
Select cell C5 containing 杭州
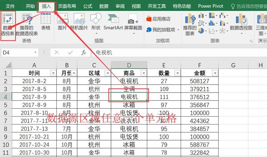(94, 105)
